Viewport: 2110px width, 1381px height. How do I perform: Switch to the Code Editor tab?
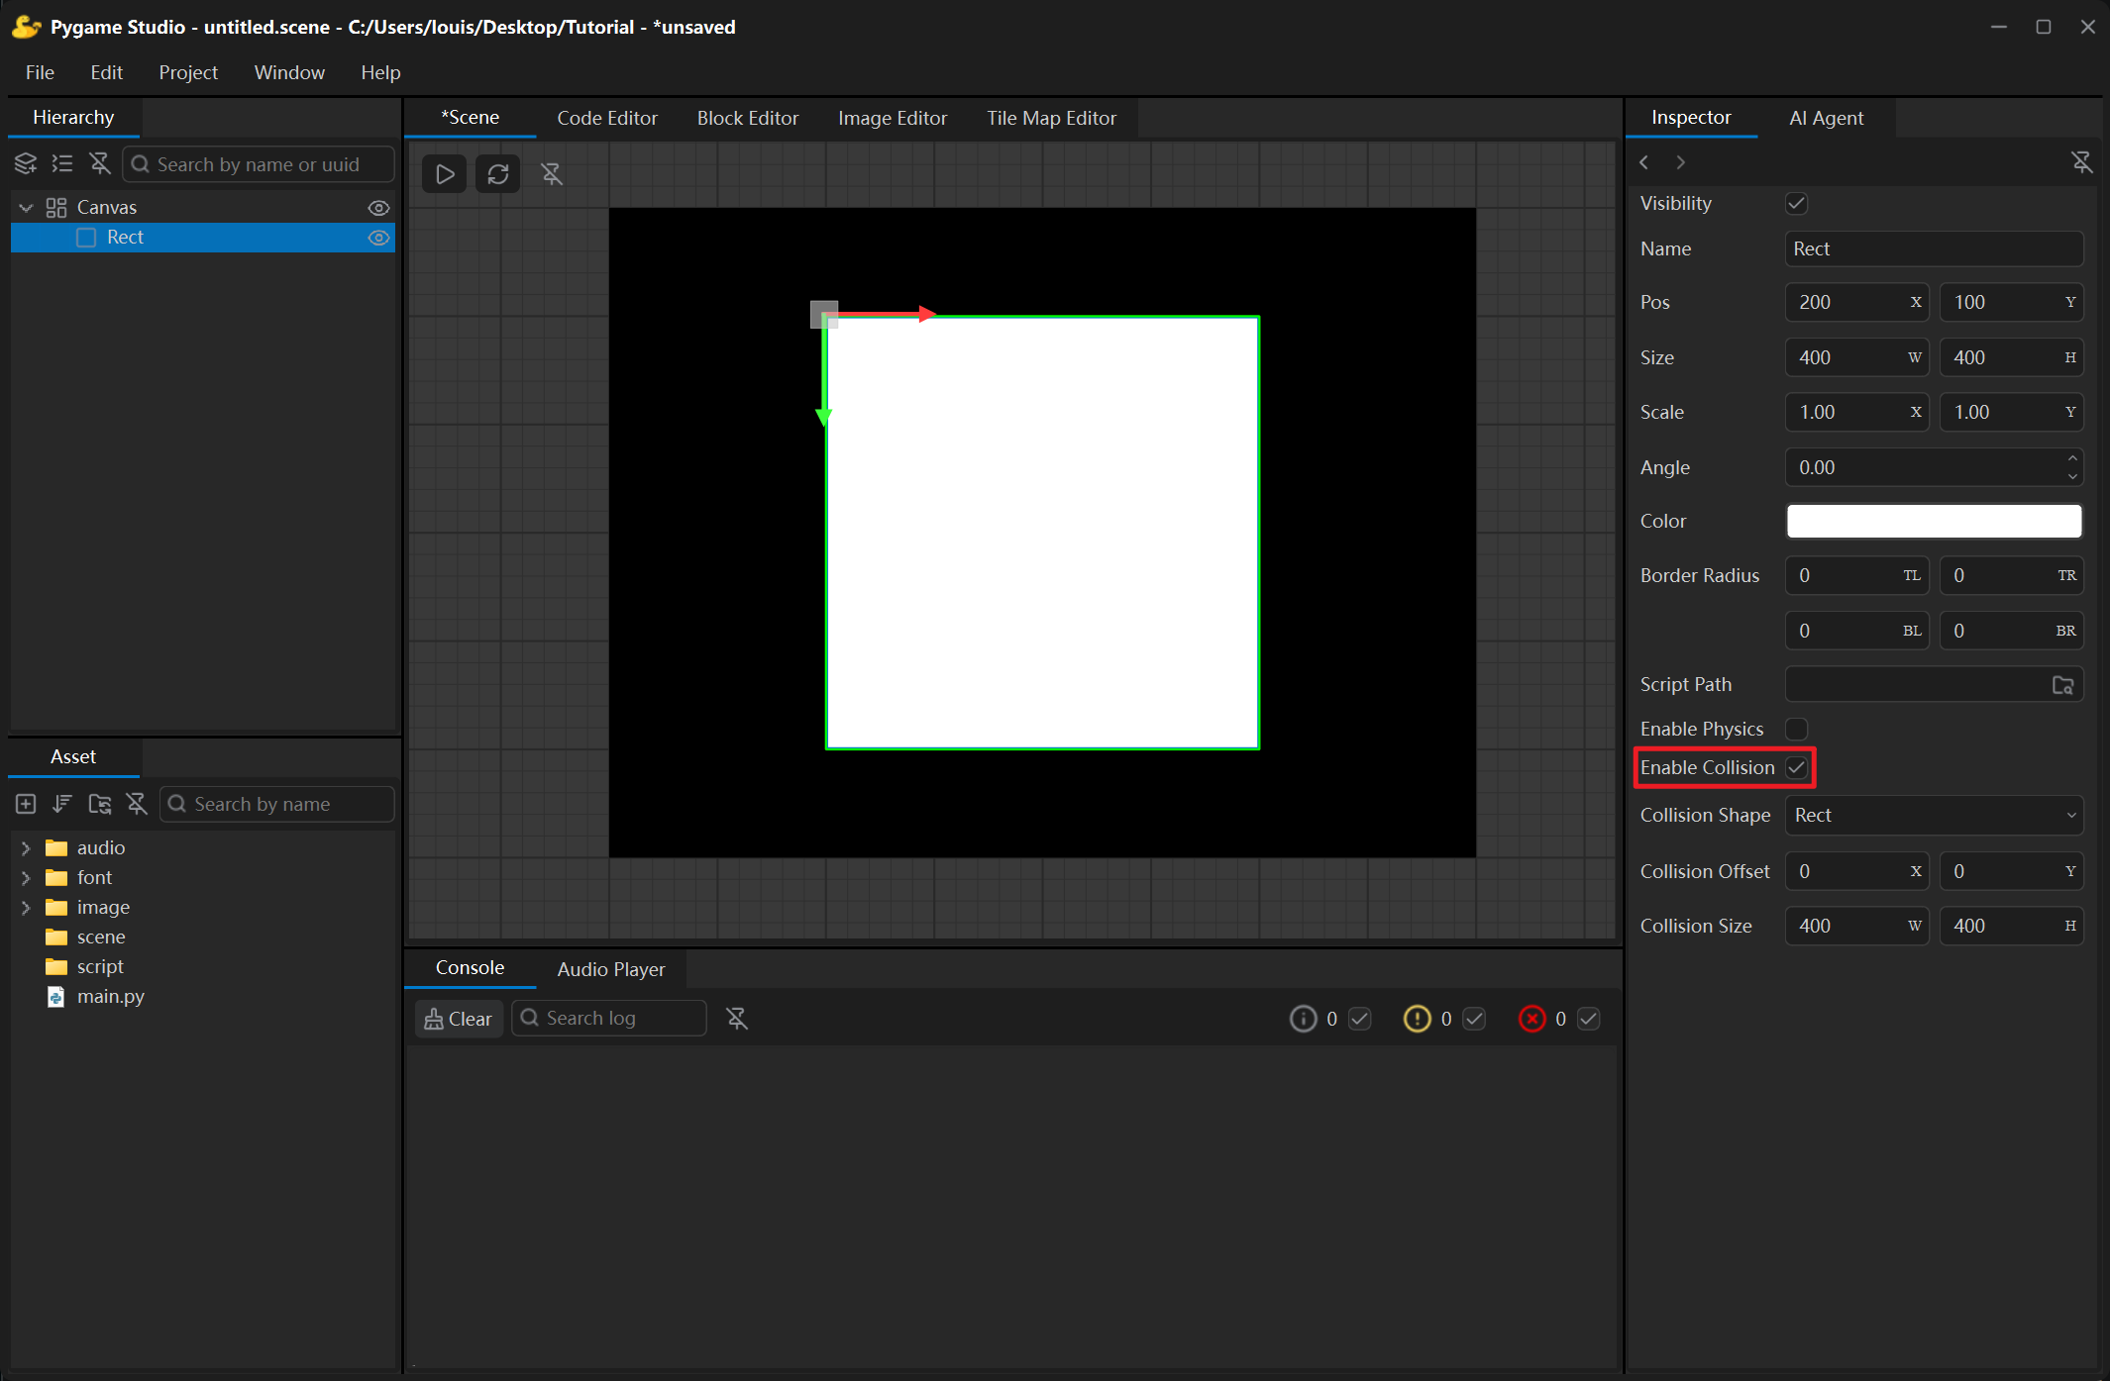[x=607, y=118]
